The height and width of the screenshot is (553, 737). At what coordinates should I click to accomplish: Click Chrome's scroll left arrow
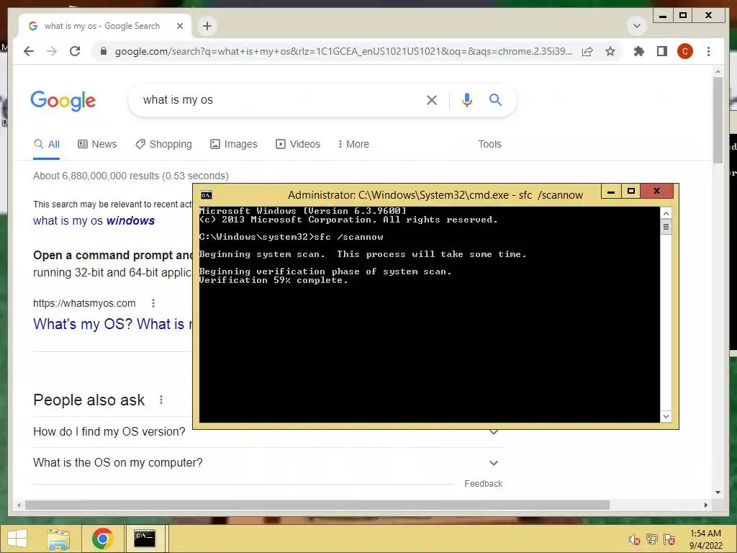point(19,505)
